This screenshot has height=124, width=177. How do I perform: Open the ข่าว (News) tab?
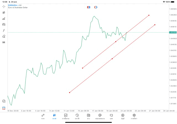pos(88,117)
